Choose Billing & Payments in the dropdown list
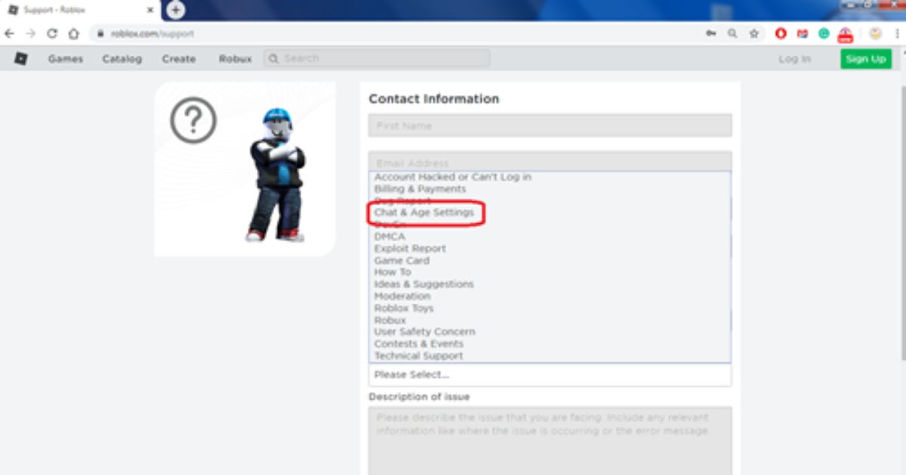 [420, 188]
